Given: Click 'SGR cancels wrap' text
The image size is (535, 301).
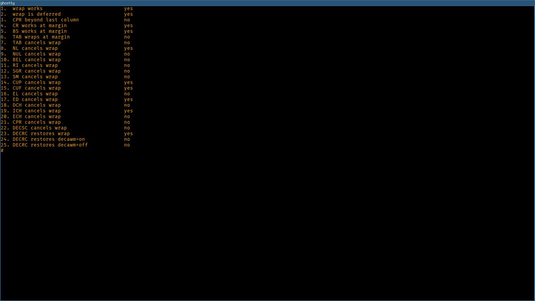Looking at the screenshot, I should (37, 71).
